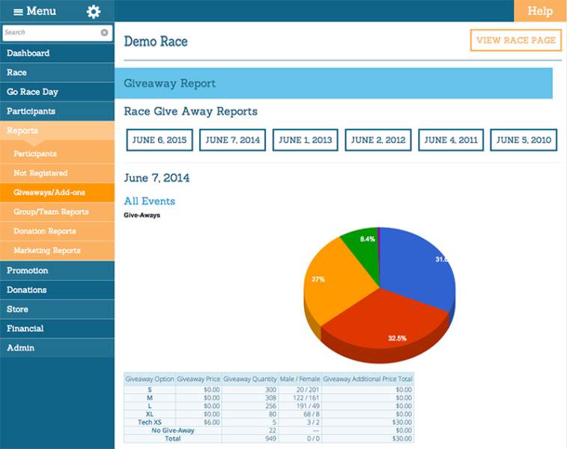567x449 pixels.
Task: Click the Giveaway Quantity column header
Action: pos(249,379)
